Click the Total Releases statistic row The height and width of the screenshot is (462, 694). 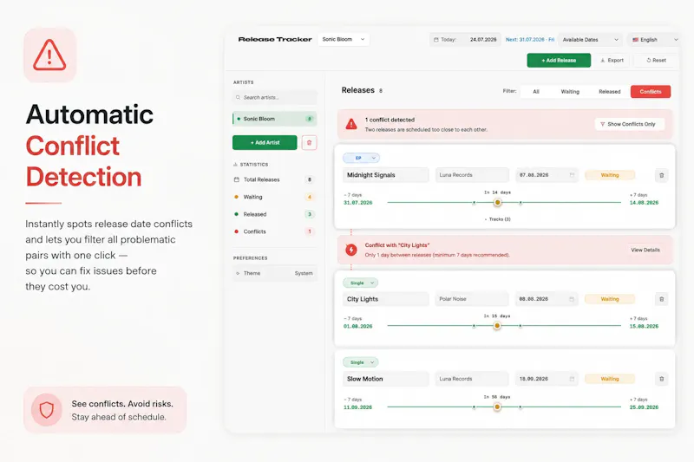point(274,179)
